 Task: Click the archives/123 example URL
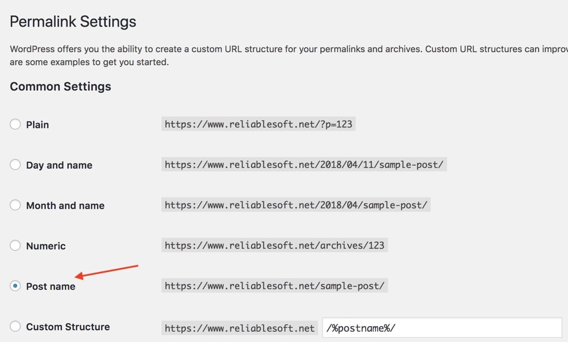274,246
